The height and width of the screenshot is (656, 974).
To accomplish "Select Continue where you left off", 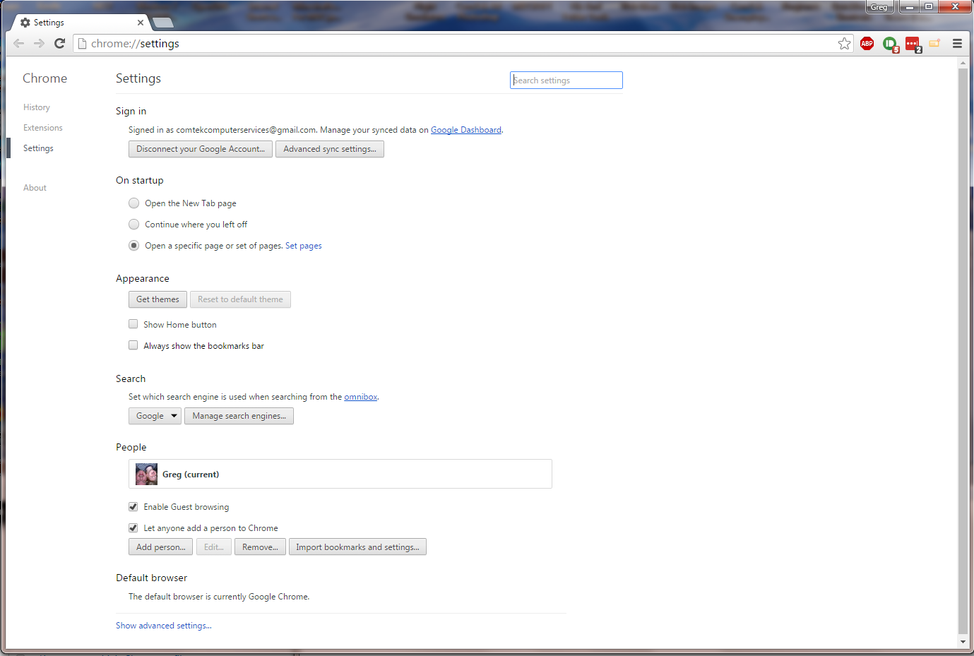I will 133,225.
